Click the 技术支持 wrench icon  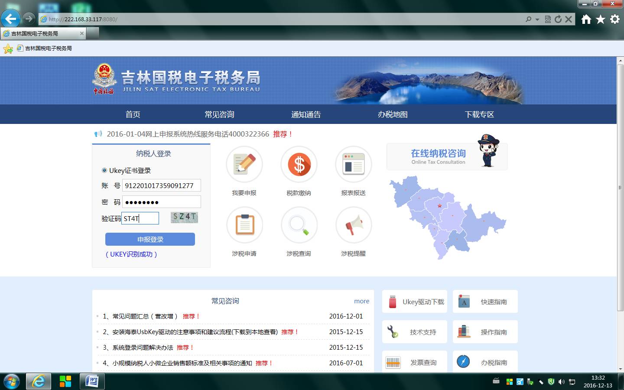393,332
